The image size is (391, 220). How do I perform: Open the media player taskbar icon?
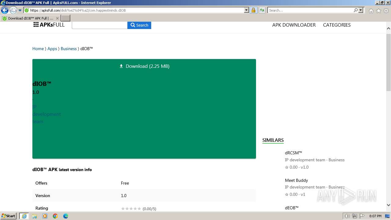[45, 216]
